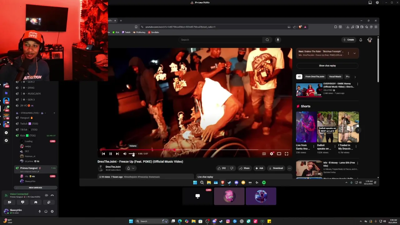Screen dimensions: 400x225
Task: Start voice search with microphone icon
Action: [277, 40]
